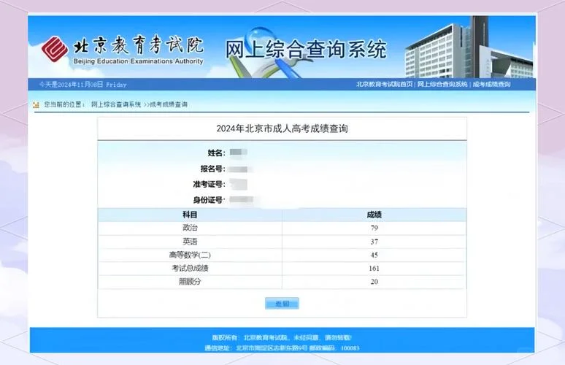Viewport: 565px width, 365px height.
Task: Select the 照顾分 row label
Action: 190,281
